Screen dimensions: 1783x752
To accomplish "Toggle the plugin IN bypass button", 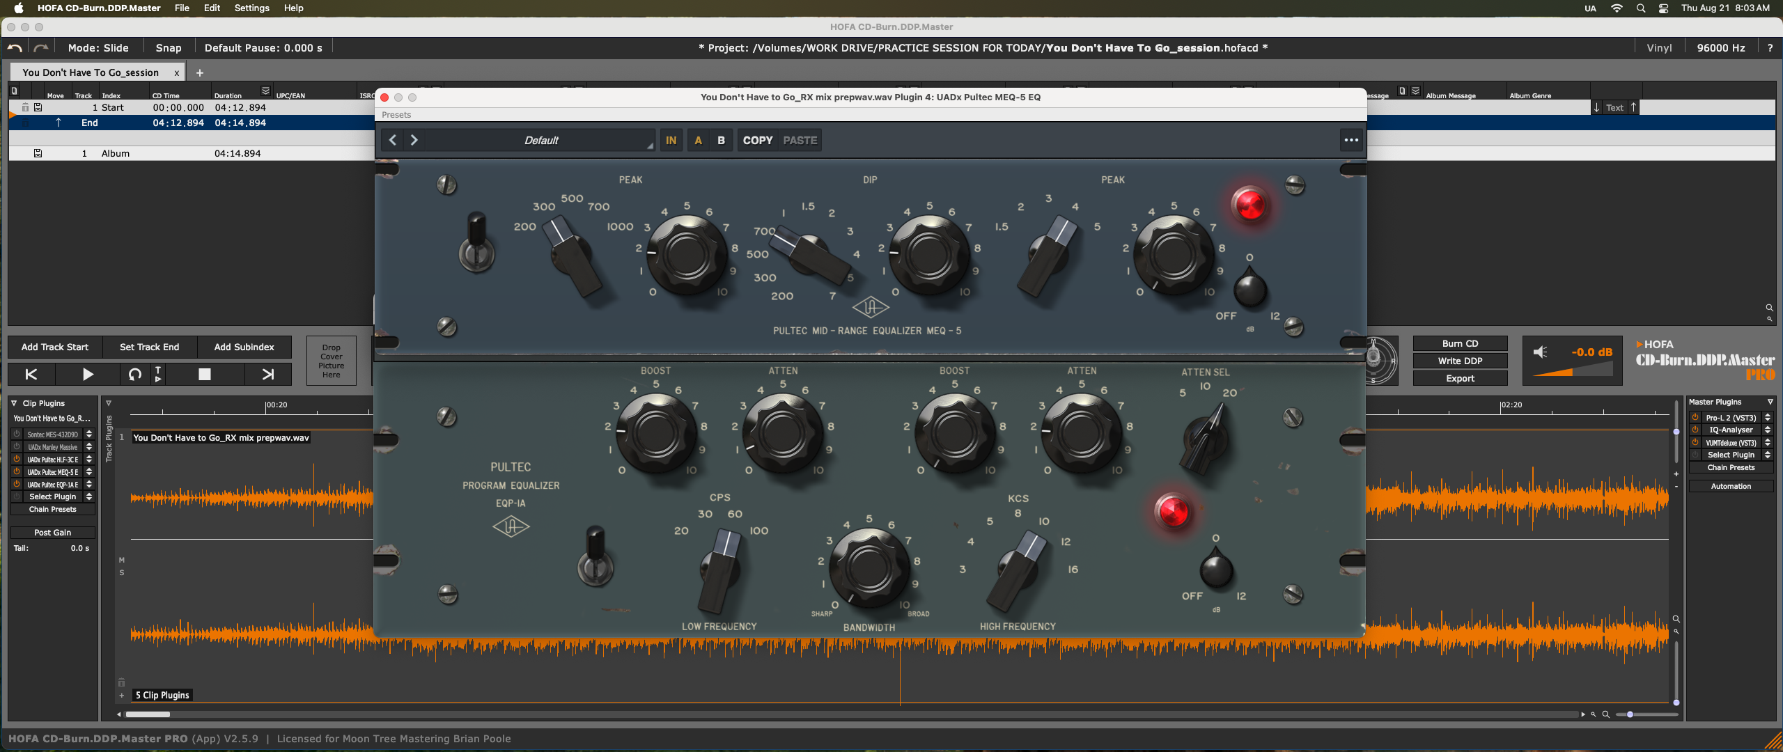I will pyautogui.click(x=671, y=140).
